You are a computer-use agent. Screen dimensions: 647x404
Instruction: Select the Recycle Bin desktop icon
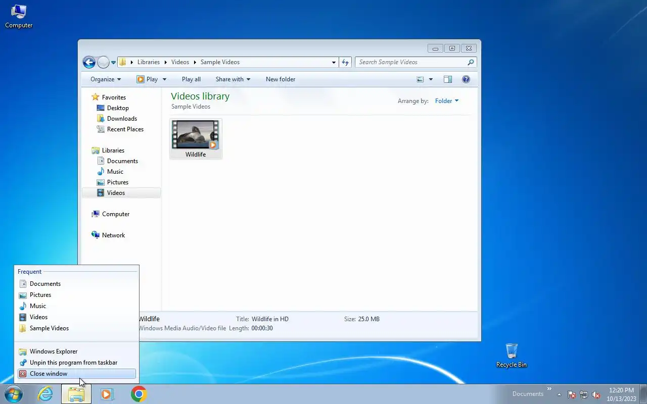(512, 355)
